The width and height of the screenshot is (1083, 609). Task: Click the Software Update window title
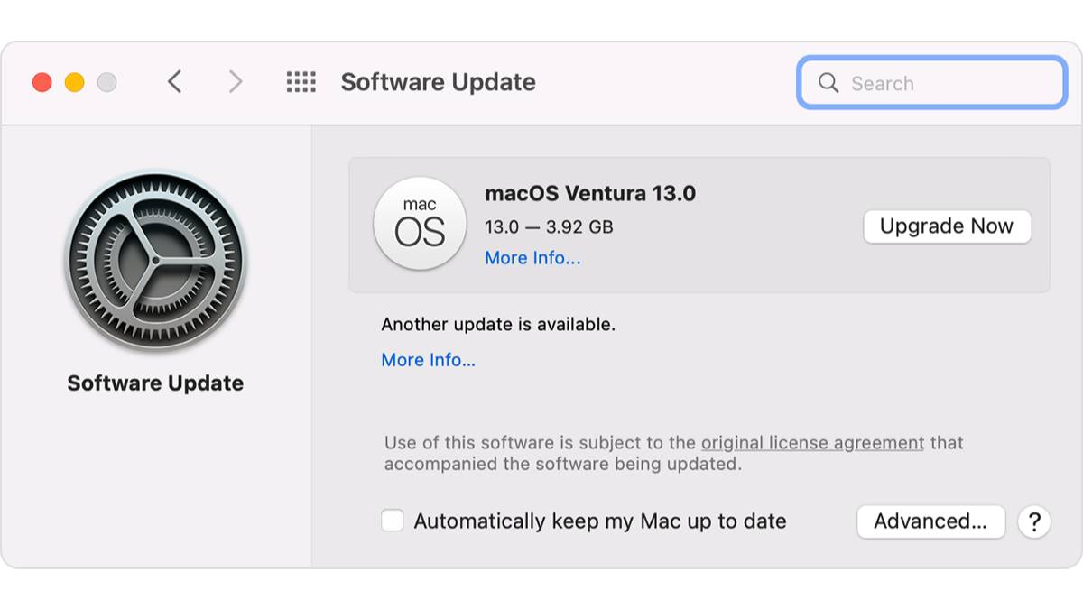(x=438, y=82)
